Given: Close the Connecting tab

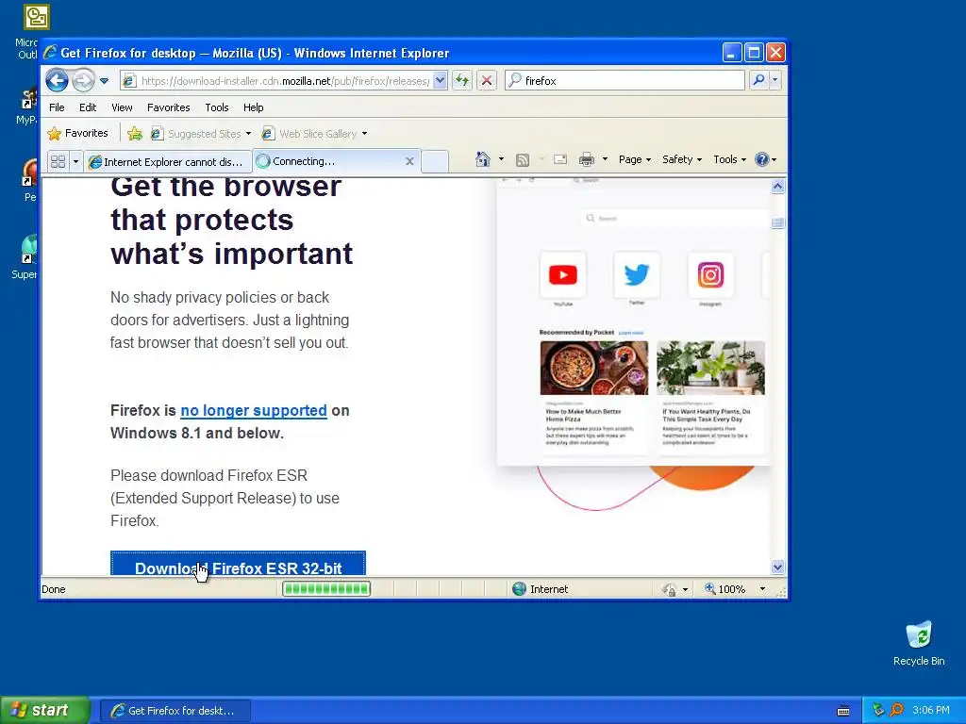Looking at the screenshot, I should [409, 160].
